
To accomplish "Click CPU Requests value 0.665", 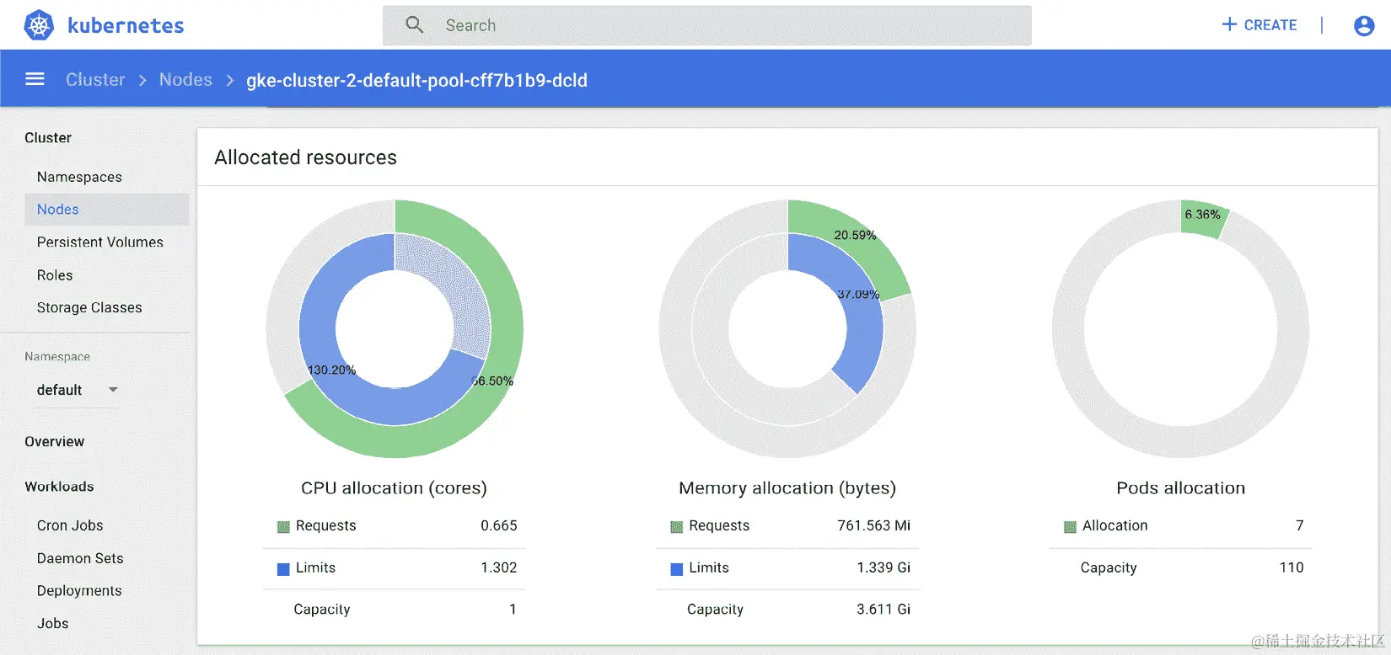I will pos(499,525).
